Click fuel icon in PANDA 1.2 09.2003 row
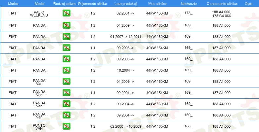The image size is (259, 132). [66, 59]
